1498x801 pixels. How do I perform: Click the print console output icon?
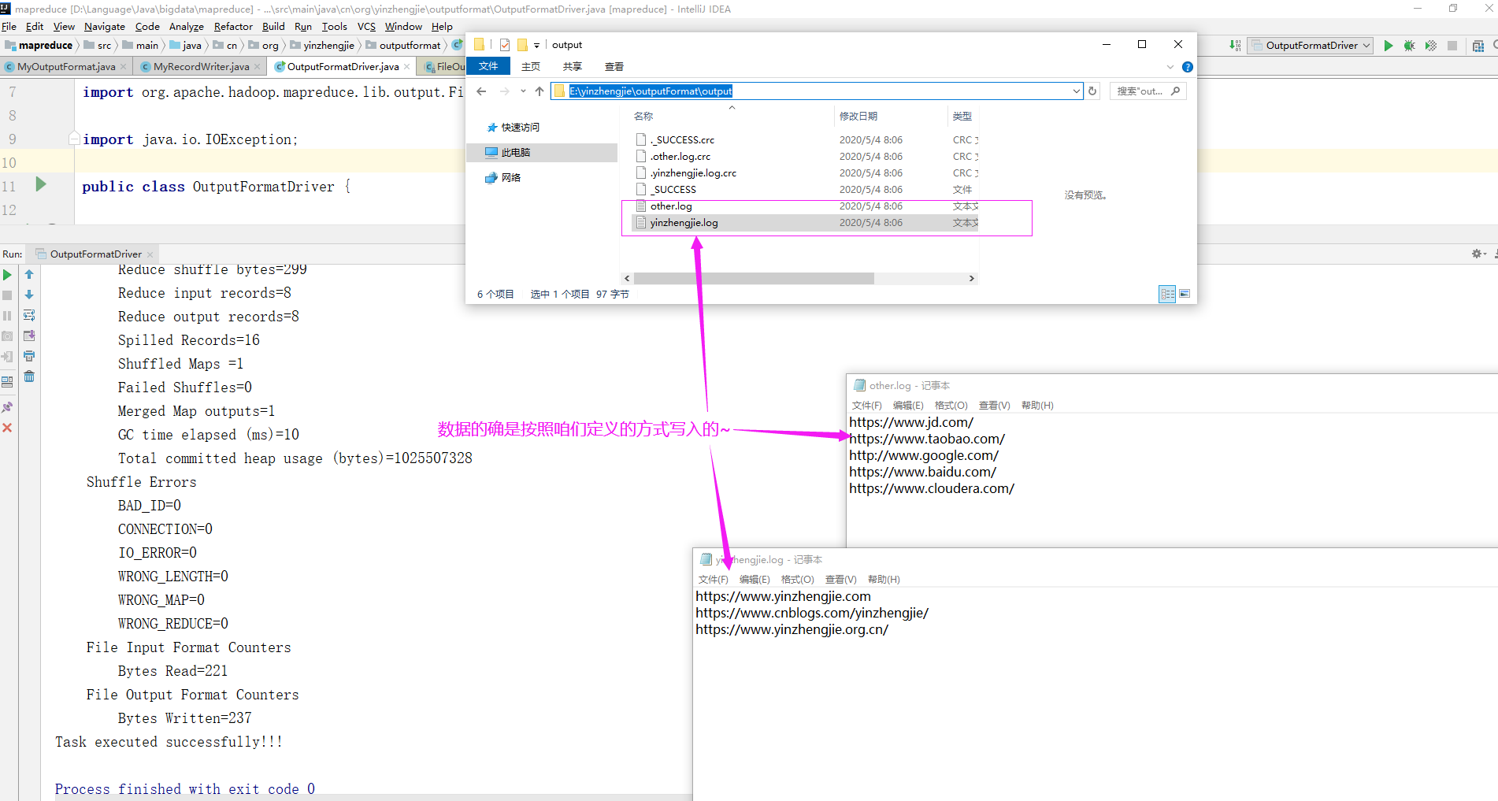[29, 357]
